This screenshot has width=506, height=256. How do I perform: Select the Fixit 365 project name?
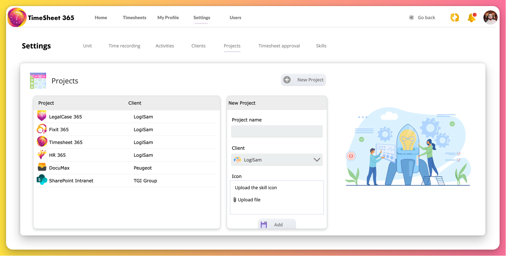coord(59,130)
